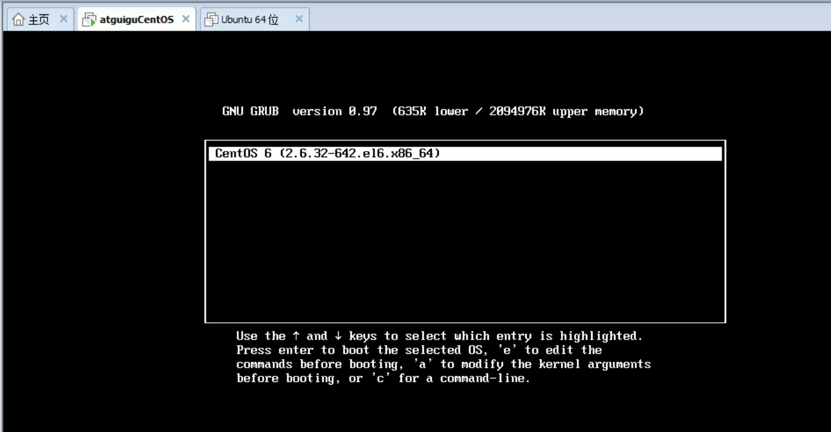Click the VM icon on atguiguCentOS tab
The width and height of the screenshot is (831, 432).
[89, 19]
